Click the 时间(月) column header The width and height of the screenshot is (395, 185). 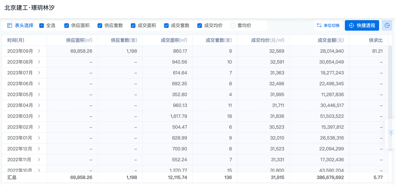point(24,40)
